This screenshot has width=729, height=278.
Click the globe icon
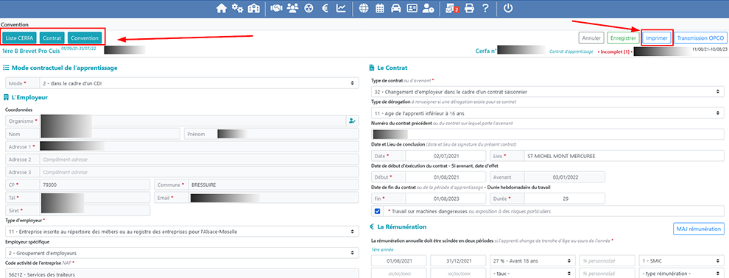coord(364,8)
